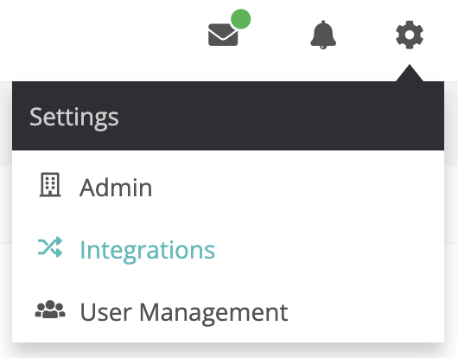Viewport: 458px width, 358px height.
Task: Open the messages envelope icon
Action: pyautogui.click(x=223, y=35)
